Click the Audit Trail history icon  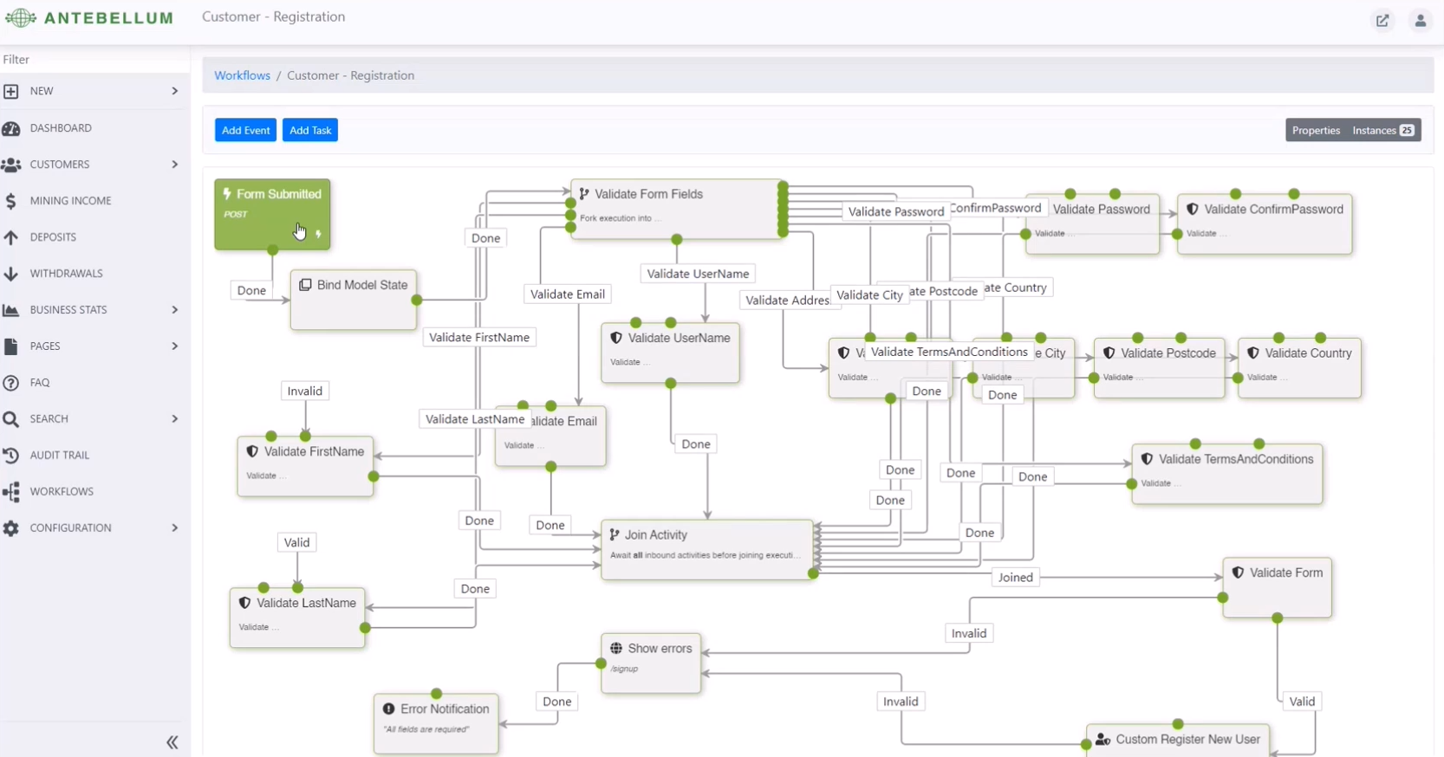pyautogui.click(x=11, y=456)
